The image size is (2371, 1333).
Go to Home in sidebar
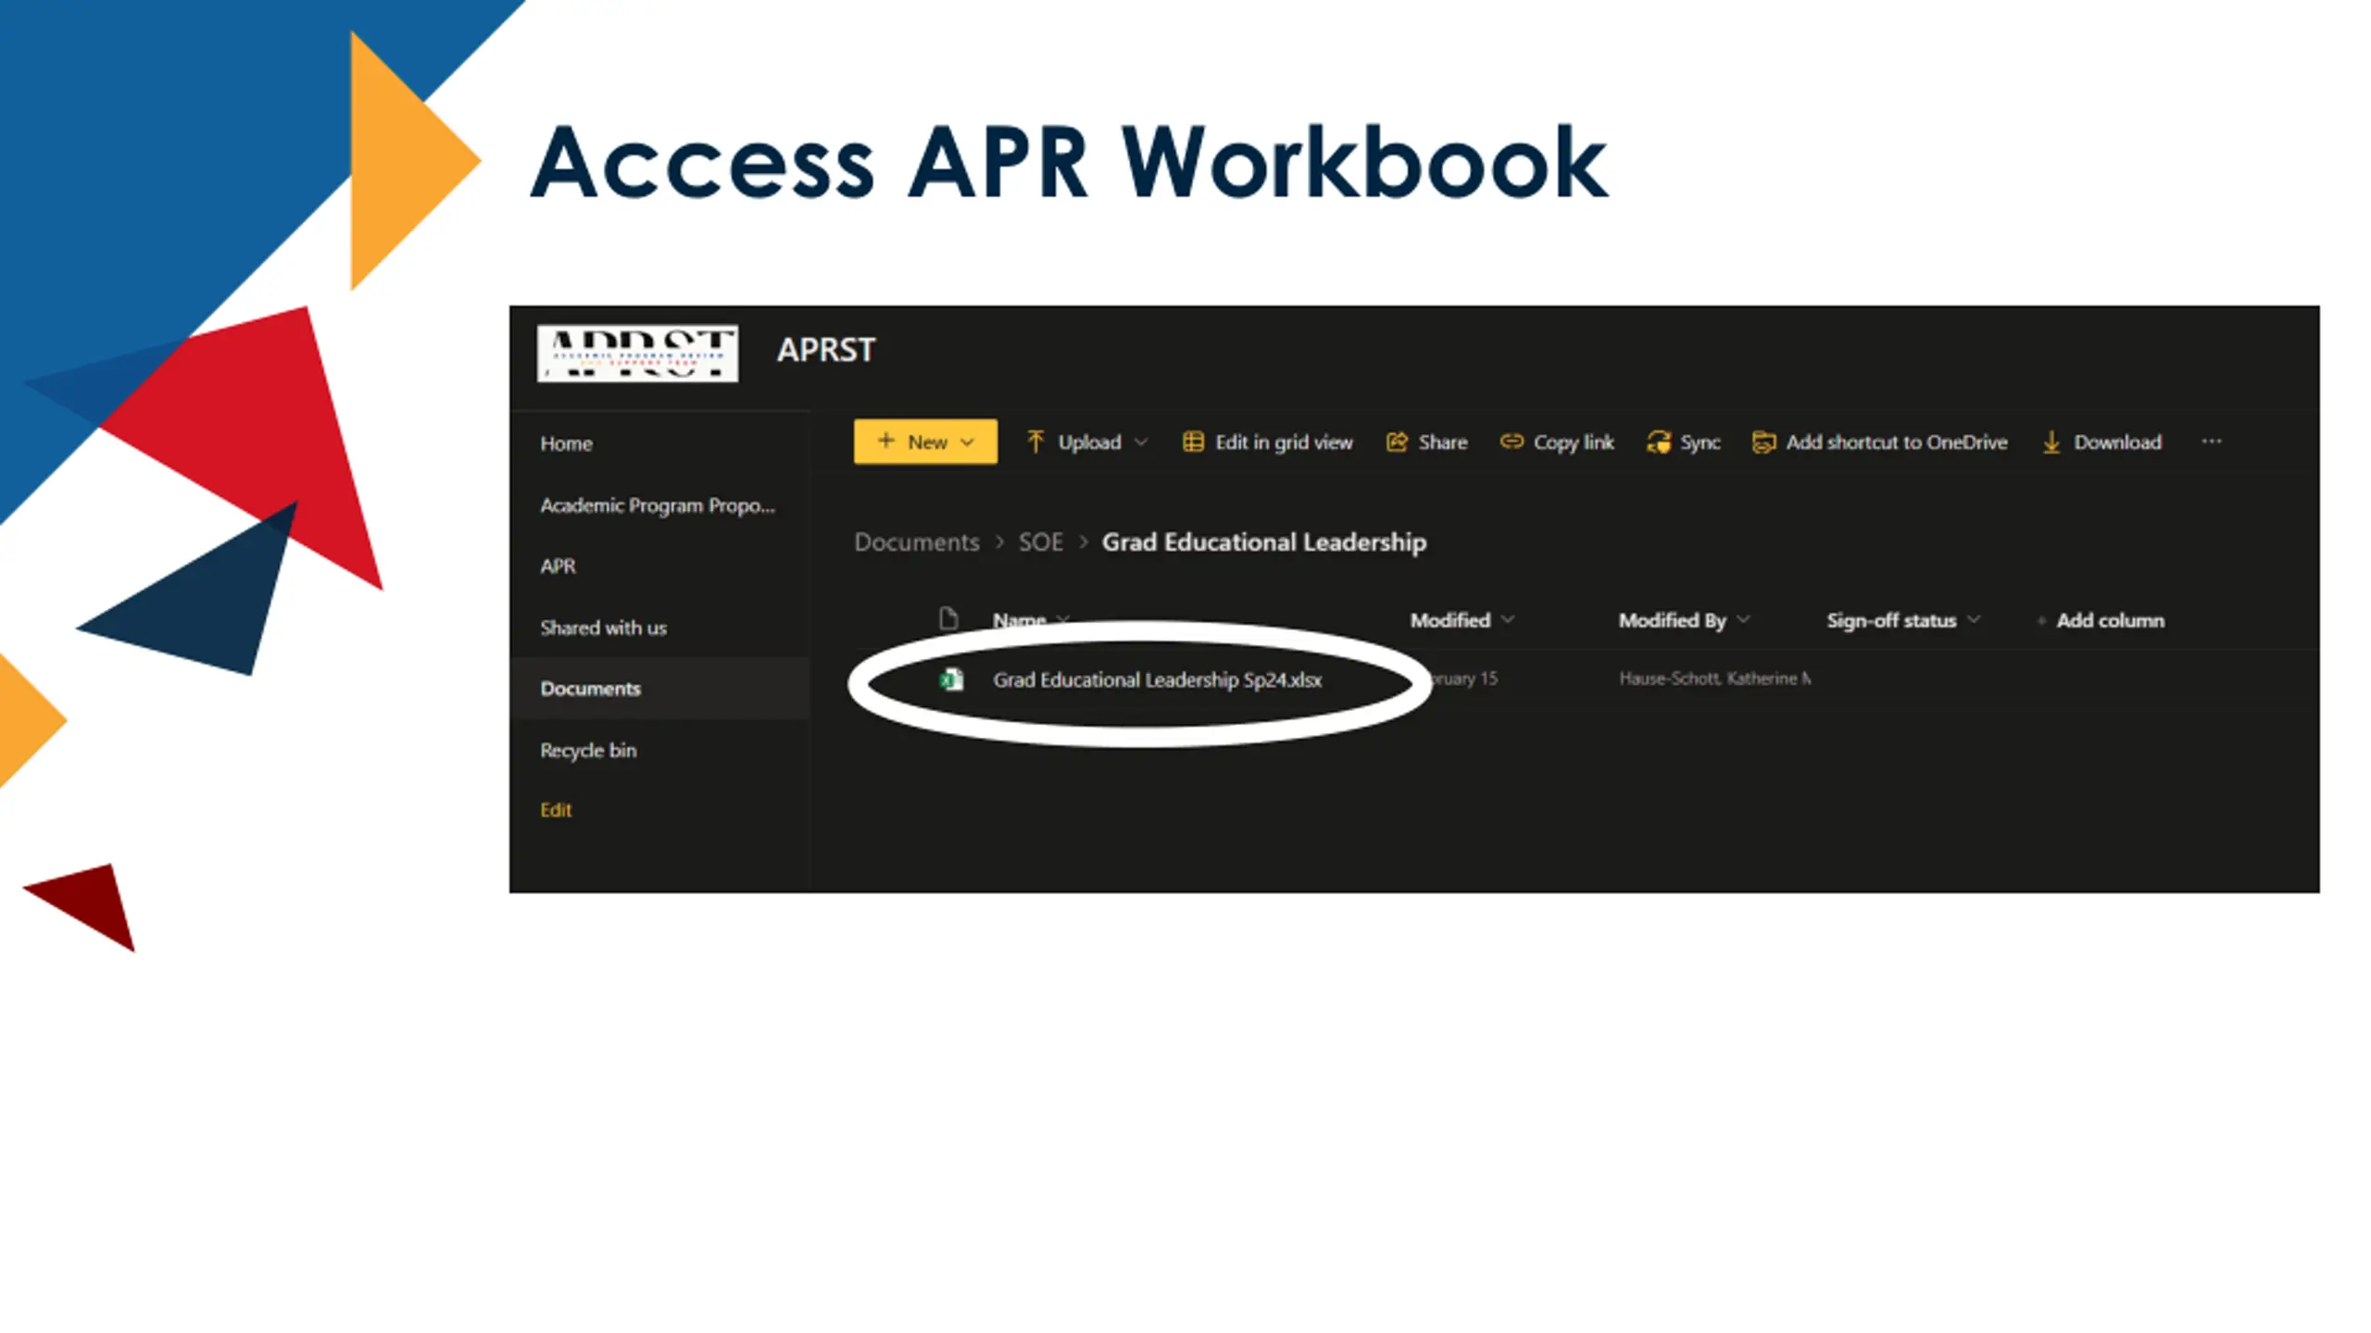566,443
